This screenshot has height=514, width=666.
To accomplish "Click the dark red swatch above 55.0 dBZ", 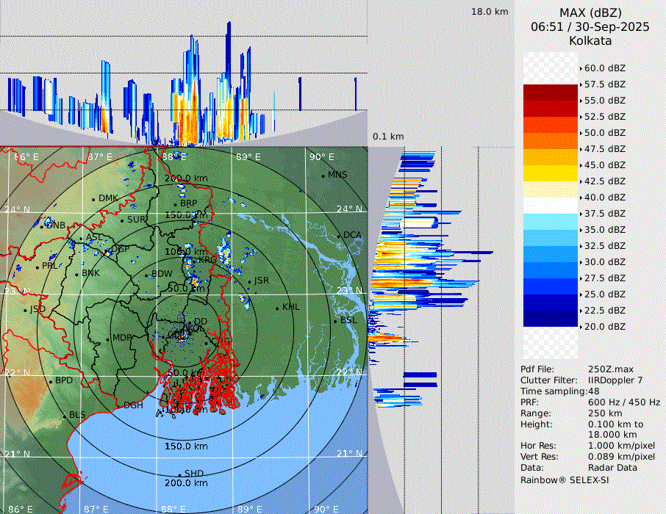I will tap(551, 93).
